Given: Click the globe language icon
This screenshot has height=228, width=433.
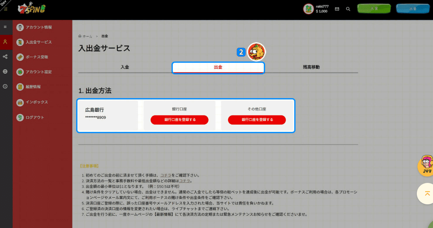Looking at the screenshot, I should (x=5, y=71).
